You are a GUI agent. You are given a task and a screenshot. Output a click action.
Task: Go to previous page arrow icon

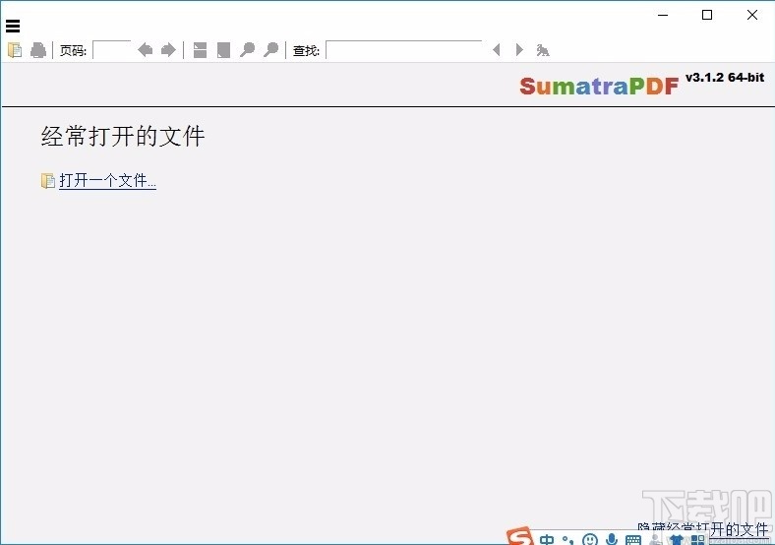point(145,50)
